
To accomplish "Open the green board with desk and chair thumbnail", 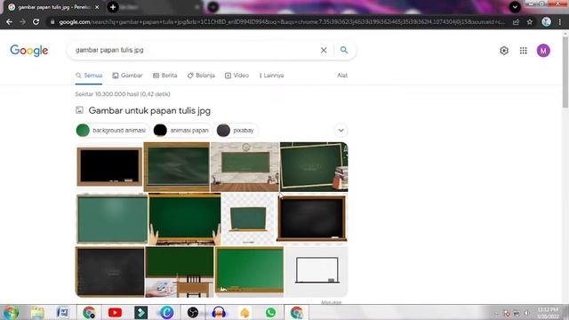I will (180, 272).
